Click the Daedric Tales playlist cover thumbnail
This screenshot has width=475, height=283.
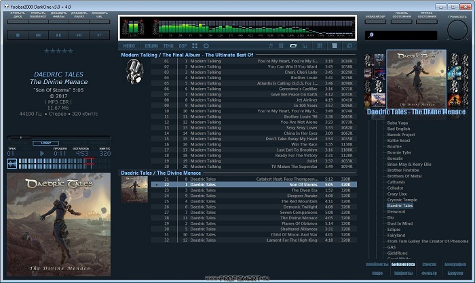(134, 190)
